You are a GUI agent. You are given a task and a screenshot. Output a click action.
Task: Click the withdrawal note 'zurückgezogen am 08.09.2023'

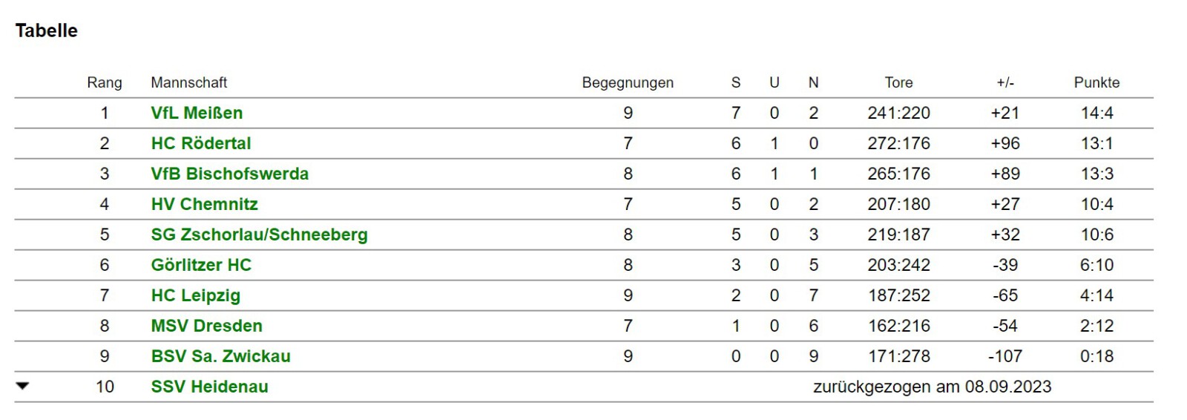click(x=933, y=387)
